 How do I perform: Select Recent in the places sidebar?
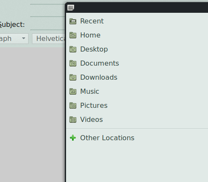(92, 21)
